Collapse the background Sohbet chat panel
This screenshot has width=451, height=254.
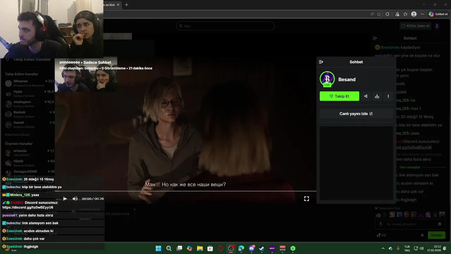[x=375, y=38]
